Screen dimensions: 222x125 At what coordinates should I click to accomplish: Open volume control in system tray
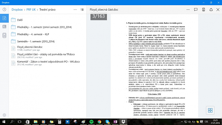pos(190,122)
